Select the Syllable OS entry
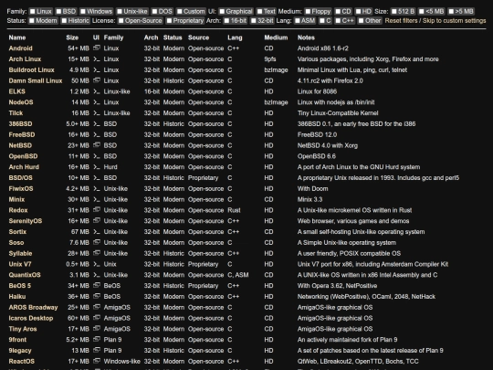Image resolution: width=493 pixels, height=370 pixels. (x=20, y=253)
